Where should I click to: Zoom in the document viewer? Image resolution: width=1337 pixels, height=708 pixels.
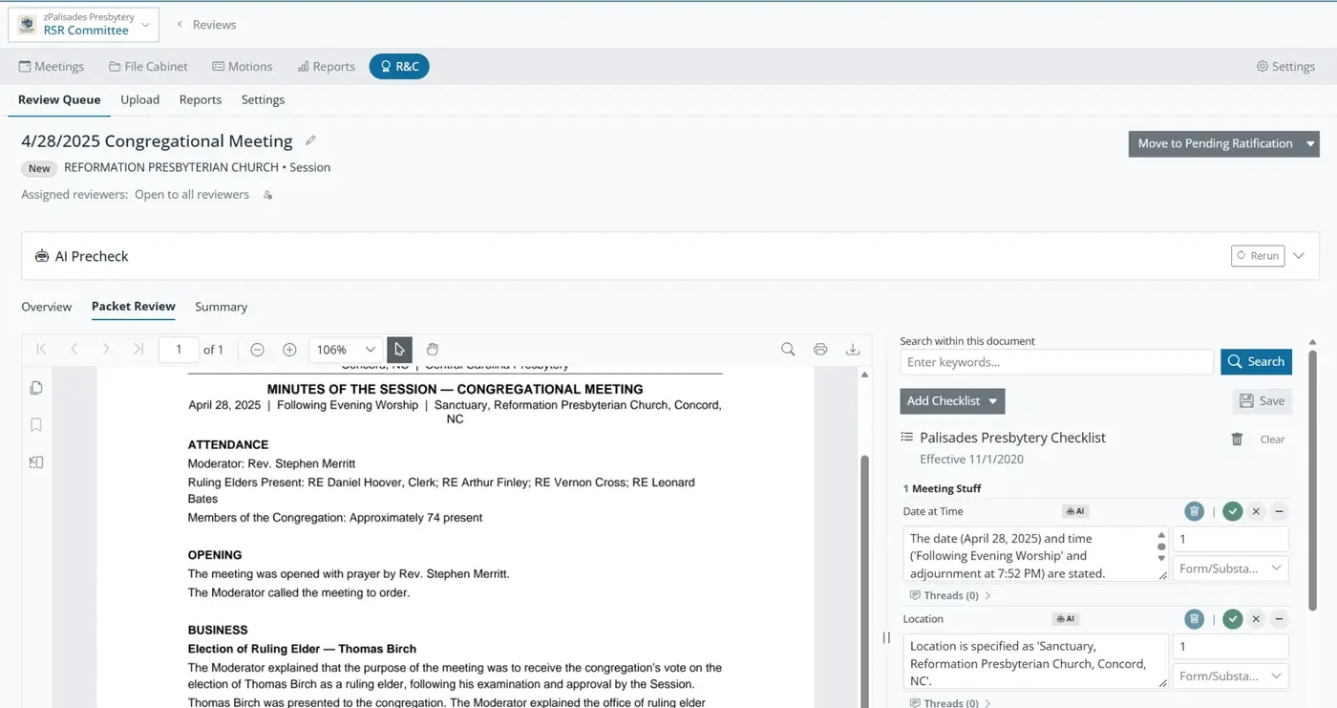(289, 350)
